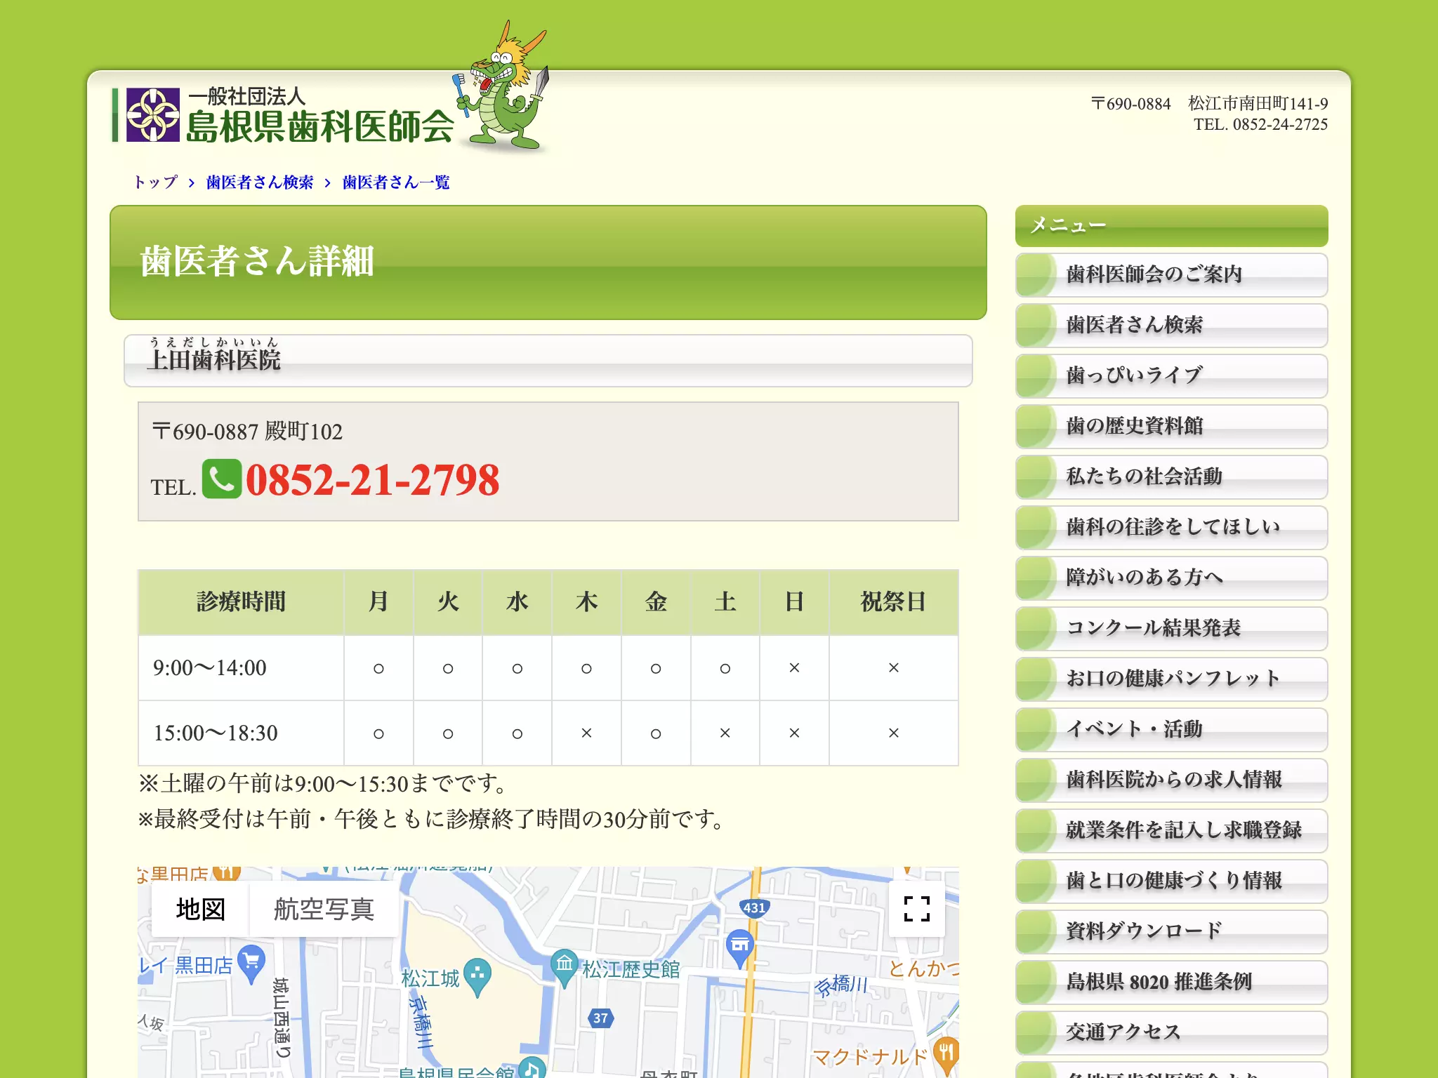Open 歯科の往診をしてほしい menu item

pyautogui.click(x=1171, y=527)
